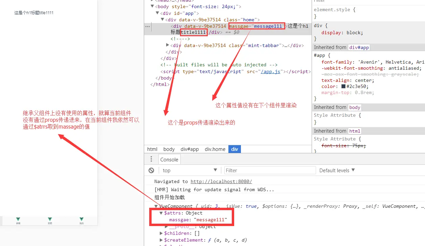Click the built files auto injected comment
425x246 pixels.
click(219, 65)
